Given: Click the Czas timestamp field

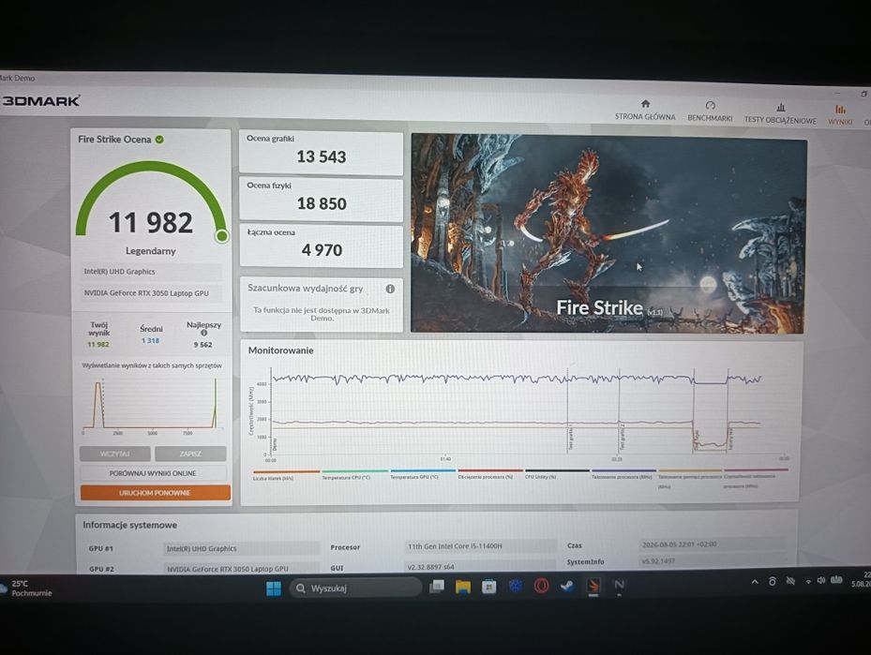Looking at the screenshot, I should (x=713, y=544).
